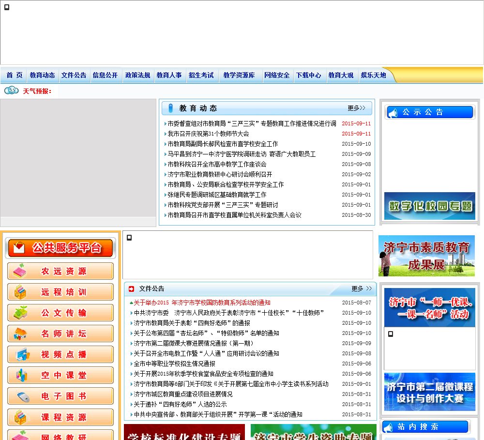Open the 数字化校园专题 banner
484x440 pixels.
coord(430,206)
